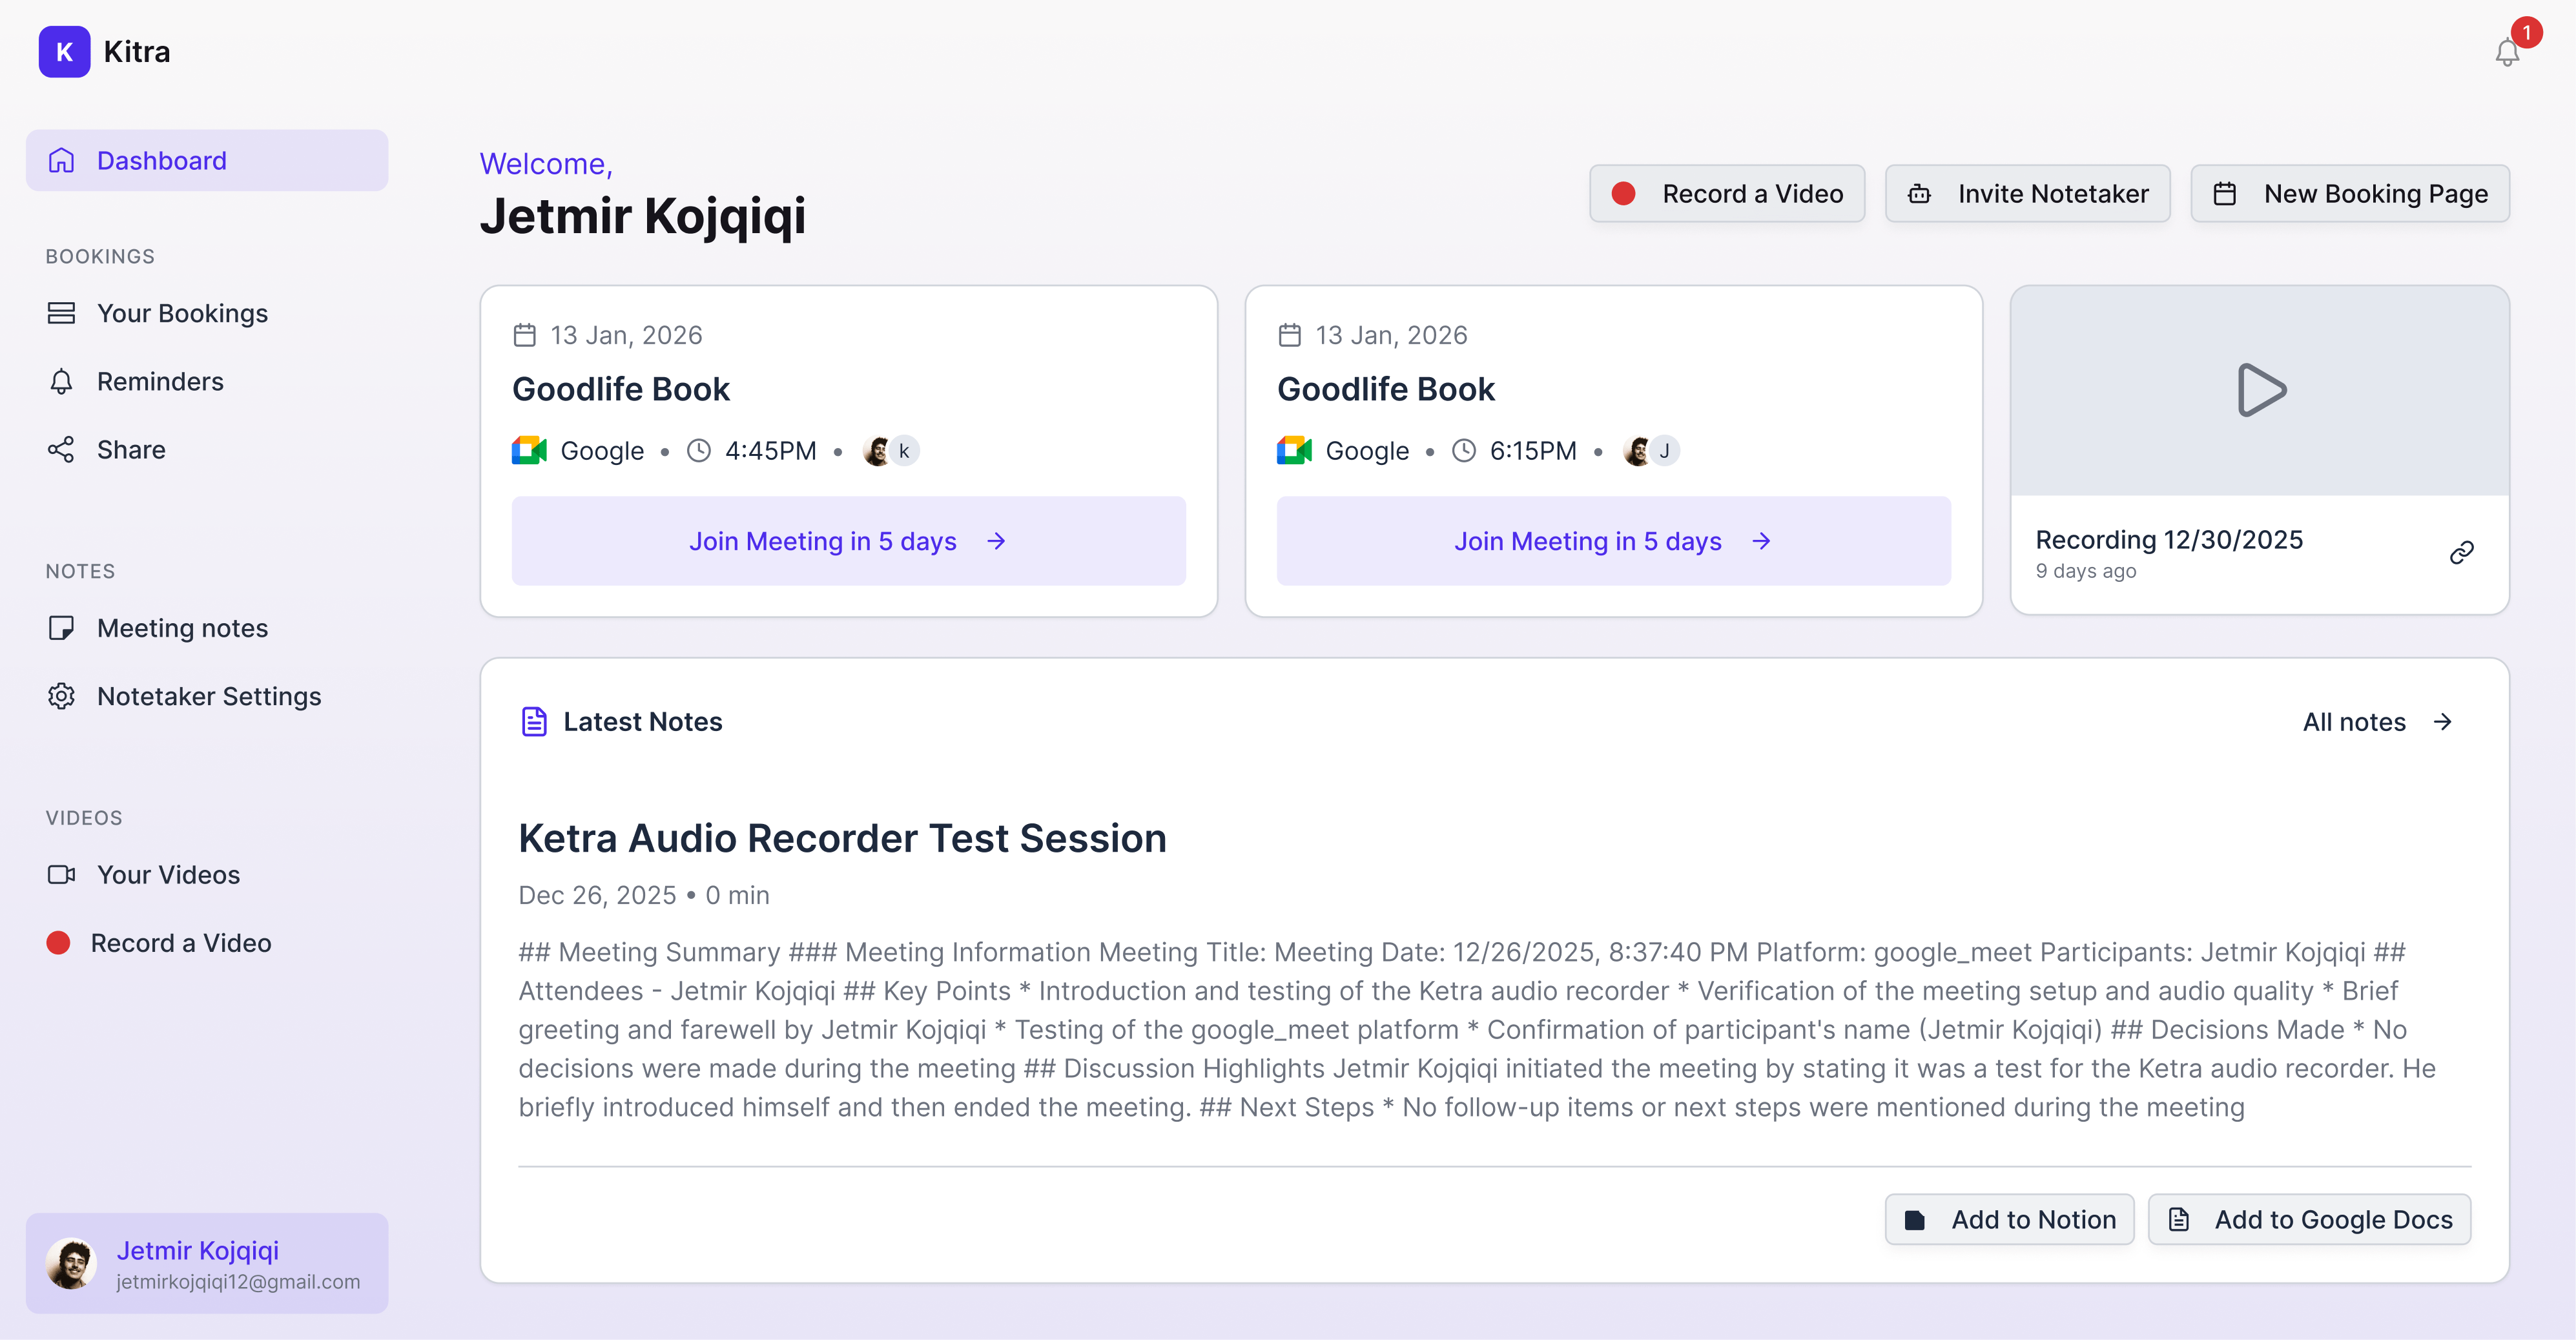This screenshot has height=1340, width=2576.
Task: Add the Ketra note to Notion
Action: coord(2009,1219)
